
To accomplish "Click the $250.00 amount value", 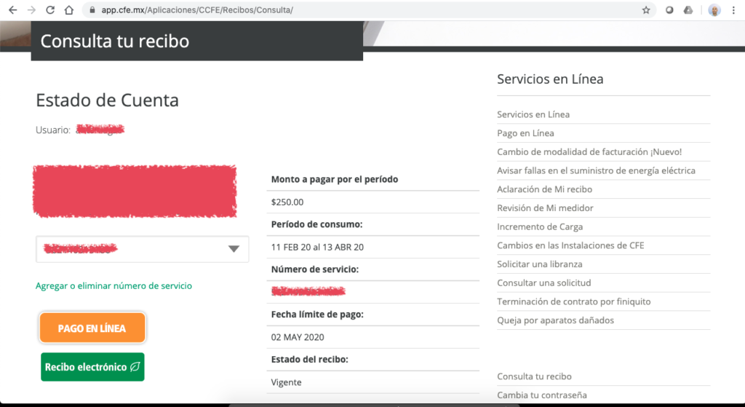I will [287, 202].
